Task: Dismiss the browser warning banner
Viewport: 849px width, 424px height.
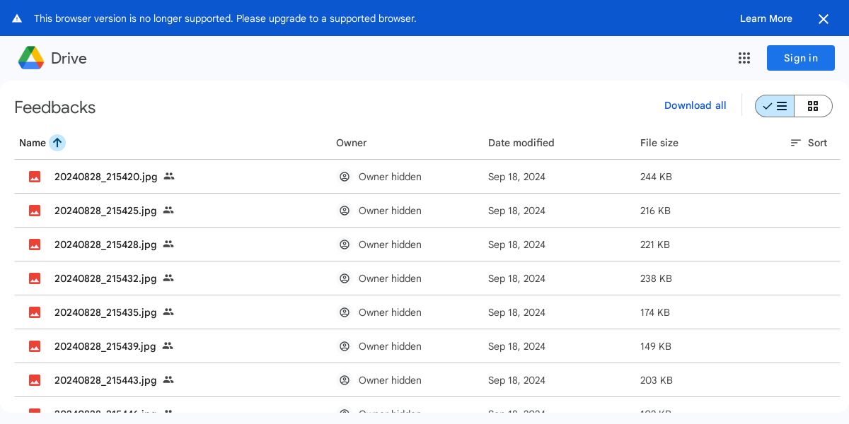Action: click(823, 19)
